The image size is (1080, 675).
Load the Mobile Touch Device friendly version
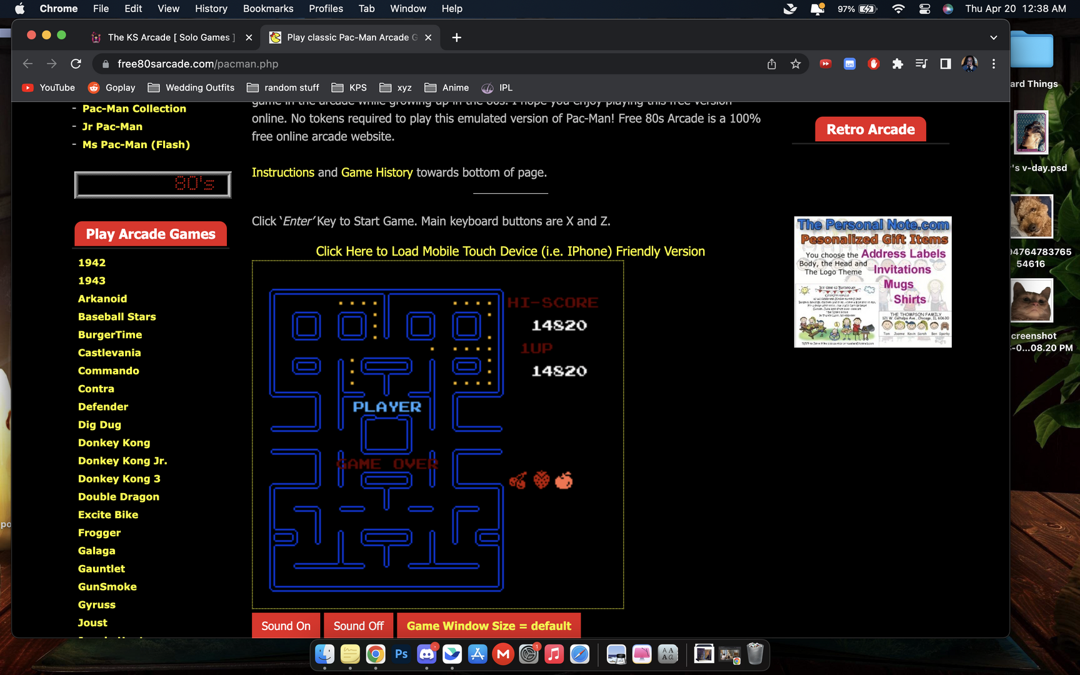point(510,251)
